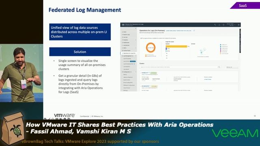
Task: Open the apps grid icon in header
Action: [238, 25]
